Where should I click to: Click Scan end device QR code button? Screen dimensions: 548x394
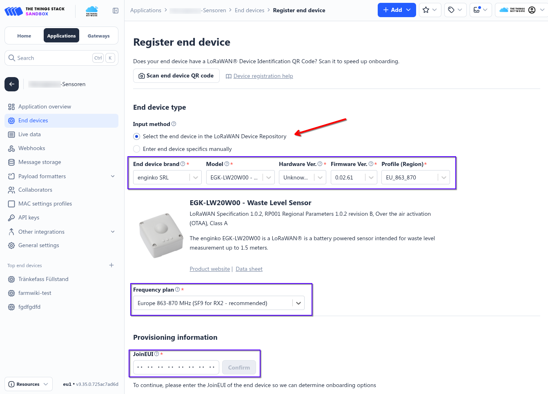pyautogui.click(x=176, y=76)
